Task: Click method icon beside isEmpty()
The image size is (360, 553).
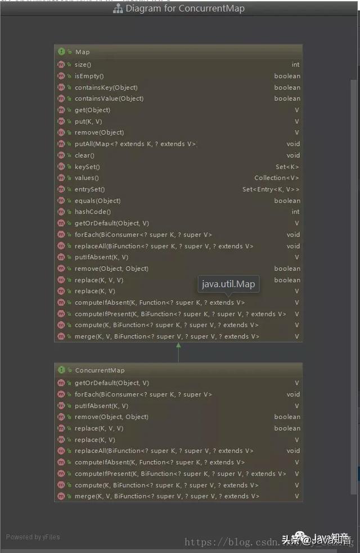Action: (x=61, y=76)
